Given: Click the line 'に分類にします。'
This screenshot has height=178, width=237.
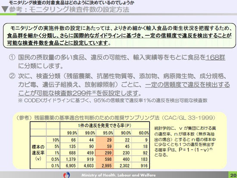Looking at the screenshot, I should [x=41, y=66].
